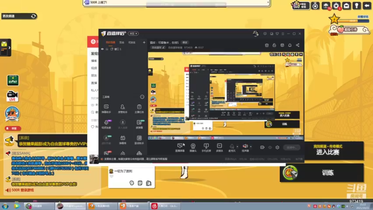The image size is (373, 210).
Task: Open the first game taskbar item
Action: (39, 206)
